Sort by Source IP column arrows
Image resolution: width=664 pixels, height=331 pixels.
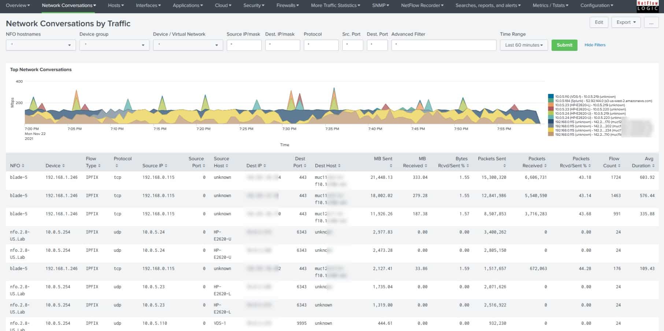pyautogui.click(x=166, y=166)
